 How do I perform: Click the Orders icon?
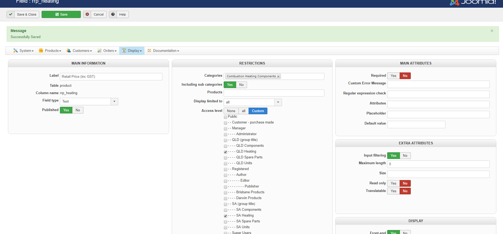point(99,51)
